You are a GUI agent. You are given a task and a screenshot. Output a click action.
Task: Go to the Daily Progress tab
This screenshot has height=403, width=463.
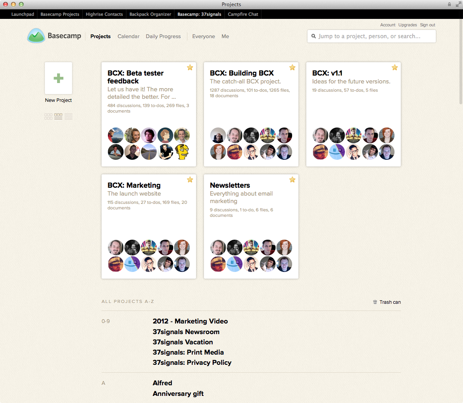163,36
